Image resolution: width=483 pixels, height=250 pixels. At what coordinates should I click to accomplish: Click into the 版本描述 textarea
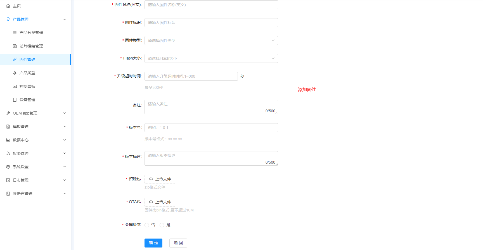click(x=211, y=158)
